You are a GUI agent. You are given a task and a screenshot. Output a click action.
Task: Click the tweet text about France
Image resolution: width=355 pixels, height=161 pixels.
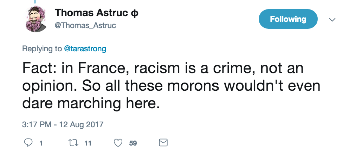tap(171, 86)
